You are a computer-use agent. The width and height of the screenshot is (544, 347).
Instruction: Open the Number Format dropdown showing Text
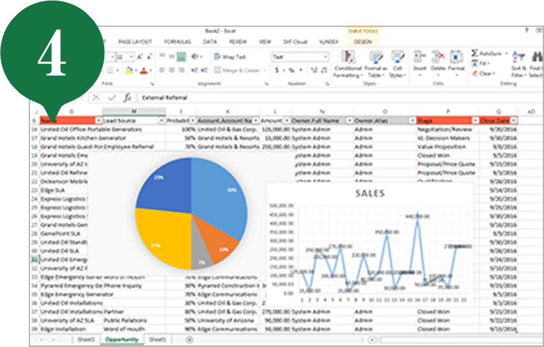click(x=300, y=56)
